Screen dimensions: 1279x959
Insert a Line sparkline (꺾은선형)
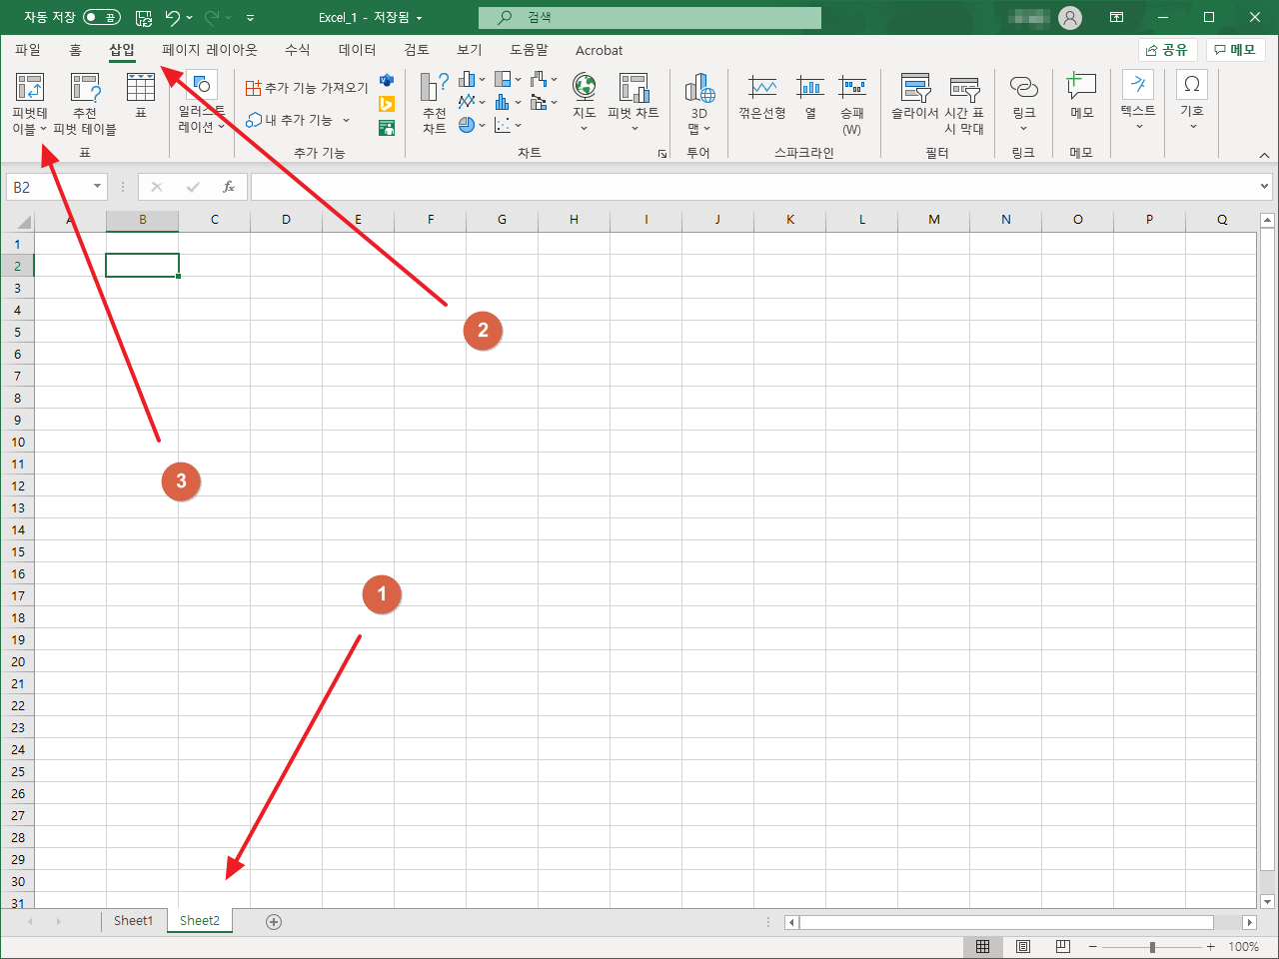pyautogui.click(x=762, y=98)
